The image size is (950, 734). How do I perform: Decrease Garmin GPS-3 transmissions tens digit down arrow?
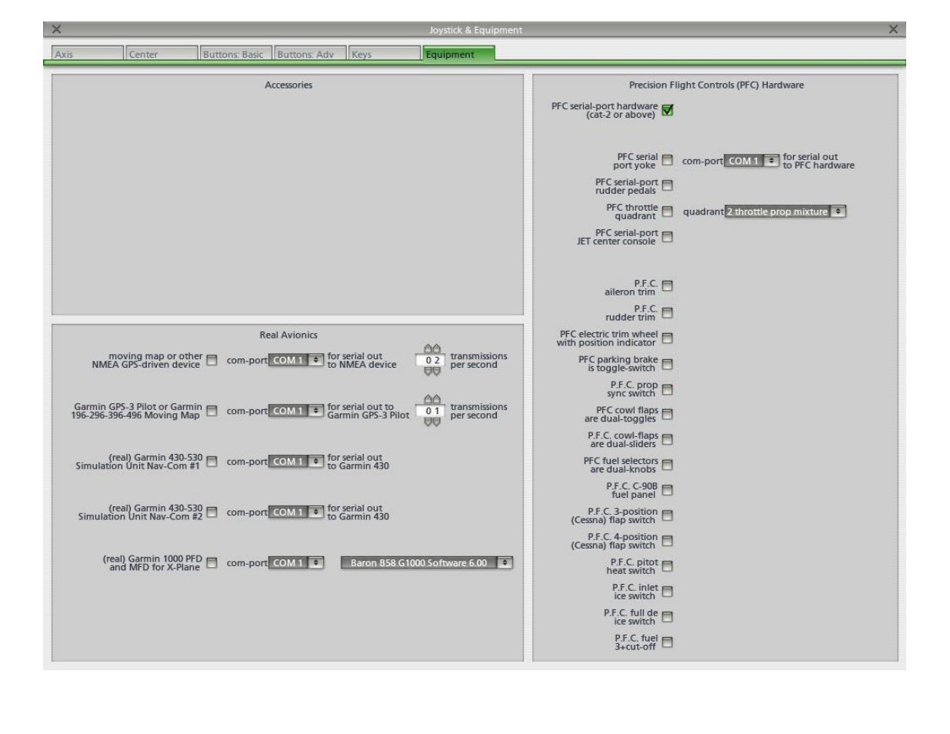[429, 422]
